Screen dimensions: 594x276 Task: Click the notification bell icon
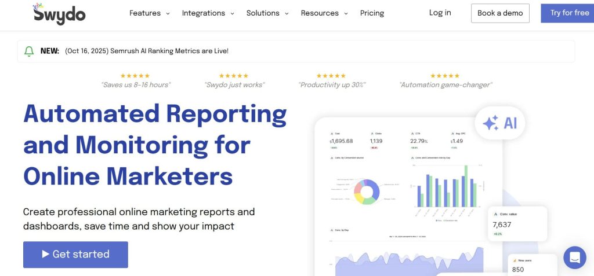pyautogui.click(x=29, y=51)
